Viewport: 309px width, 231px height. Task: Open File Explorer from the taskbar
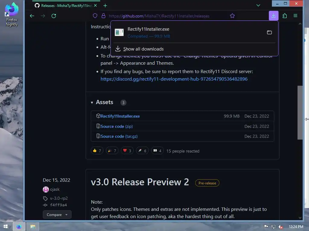click(x=33, y=227)
